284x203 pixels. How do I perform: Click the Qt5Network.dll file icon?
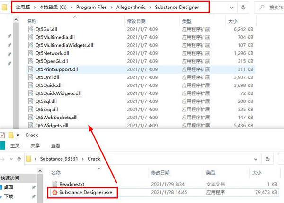(31, 53)
